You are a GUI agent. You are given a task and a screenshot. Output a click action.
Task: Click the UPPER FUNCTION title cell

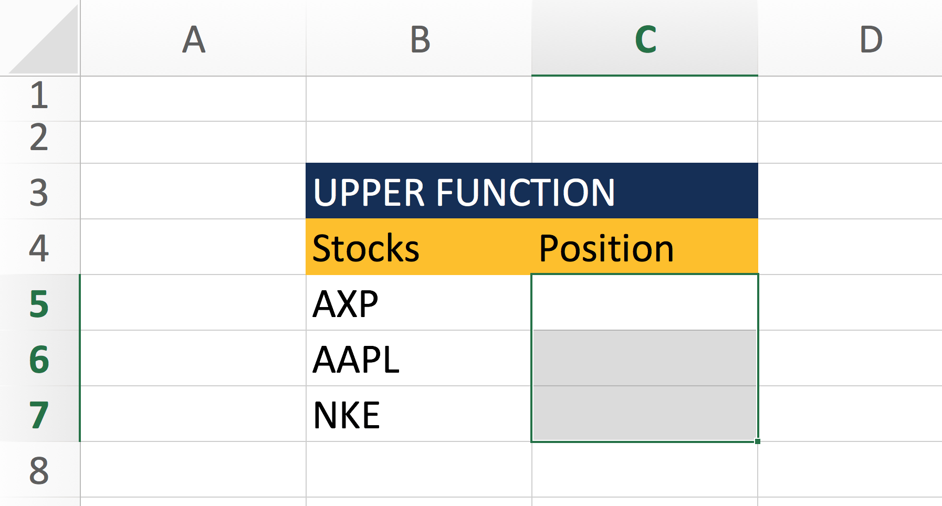tap(532, 191)
